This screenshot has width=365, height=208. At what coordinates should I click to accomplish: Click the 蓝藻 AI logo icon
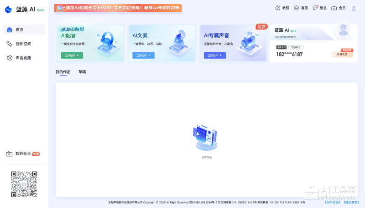tap(8, 9)
